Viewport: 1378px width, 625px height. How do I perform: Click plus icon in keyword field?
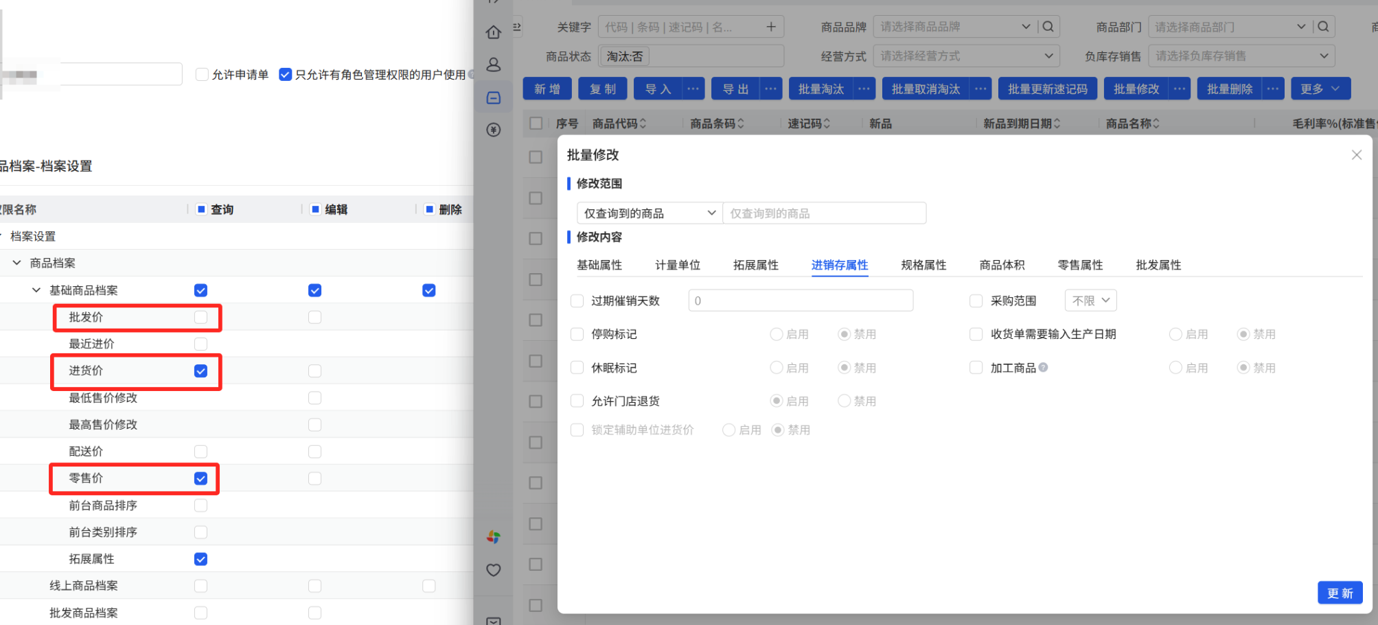(771, 27)
